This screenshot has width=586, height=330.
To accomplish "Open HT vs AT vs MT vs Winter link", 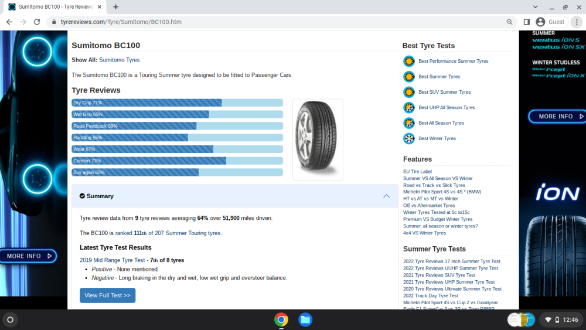I will click(x=431, y=199).
